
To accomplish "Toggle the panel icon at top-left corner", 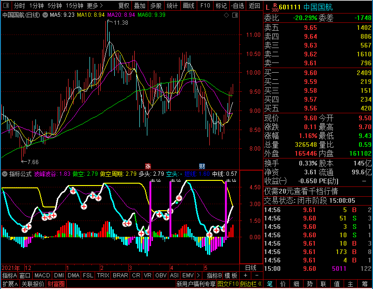I will pos(6,5).
